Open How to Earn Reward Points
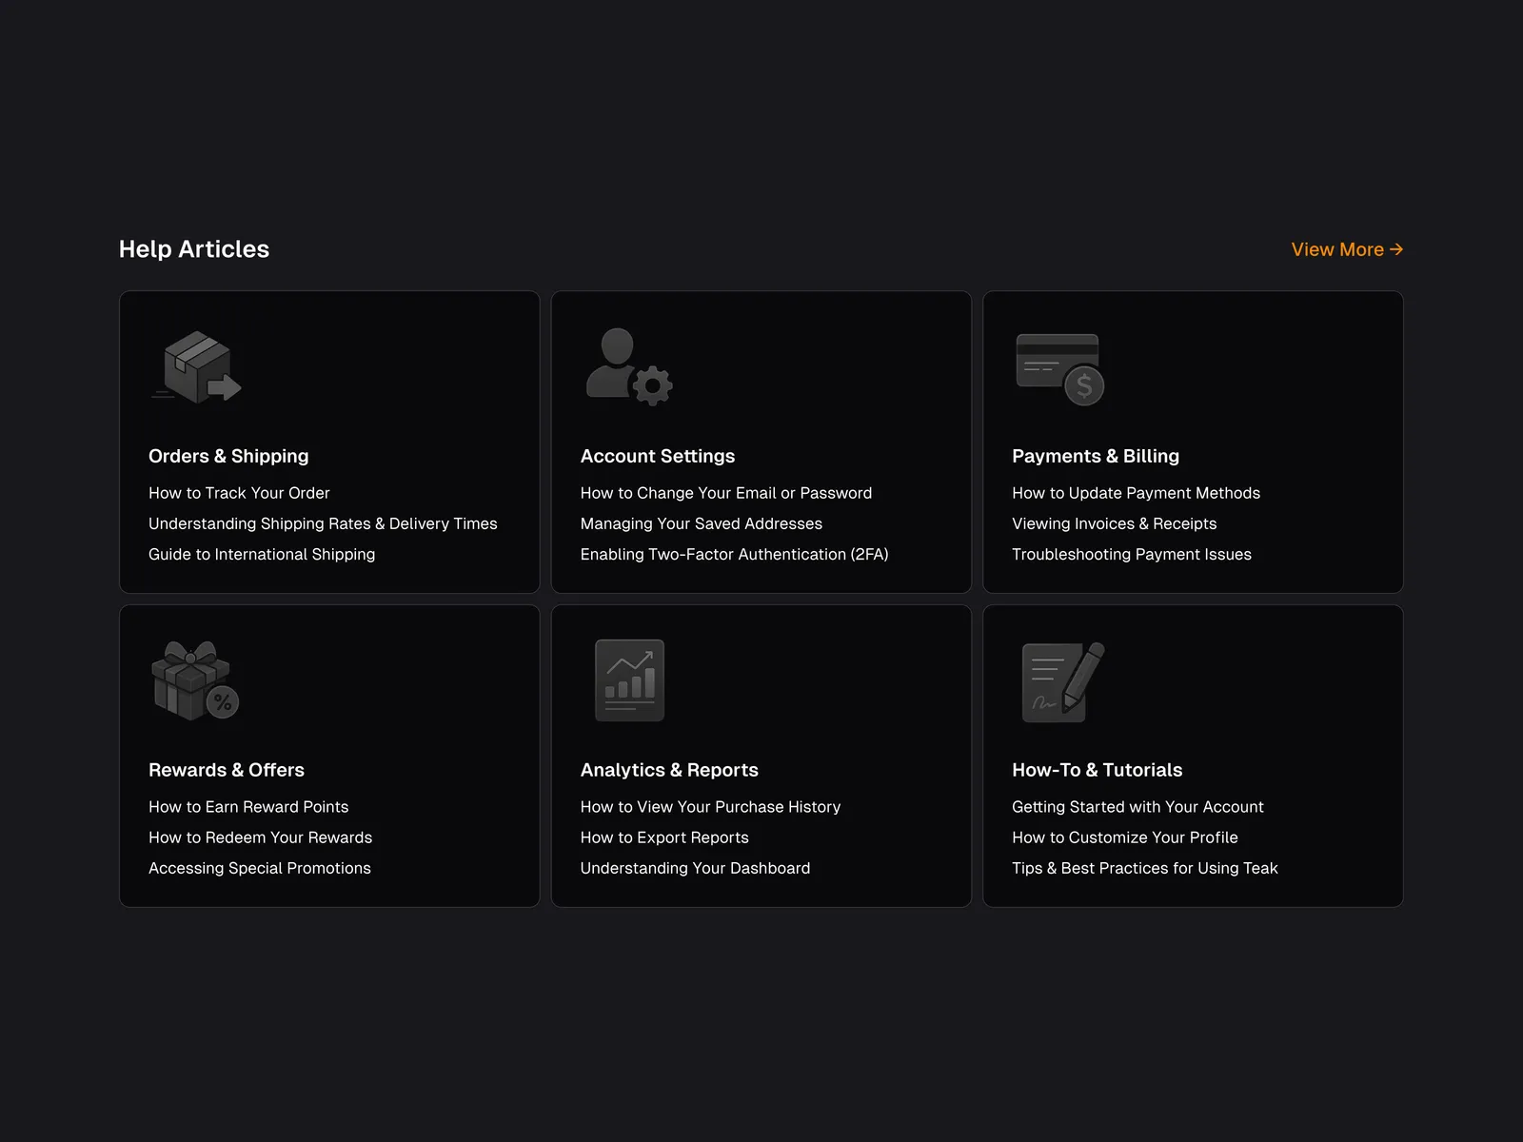The image size is (1523, 1142). (248, 807)
